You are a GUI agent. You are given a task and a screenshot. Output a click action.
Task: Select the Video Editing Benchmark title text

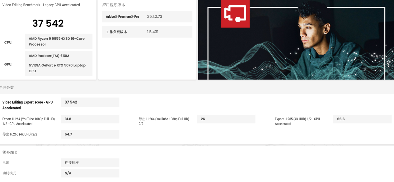(41, 5)
